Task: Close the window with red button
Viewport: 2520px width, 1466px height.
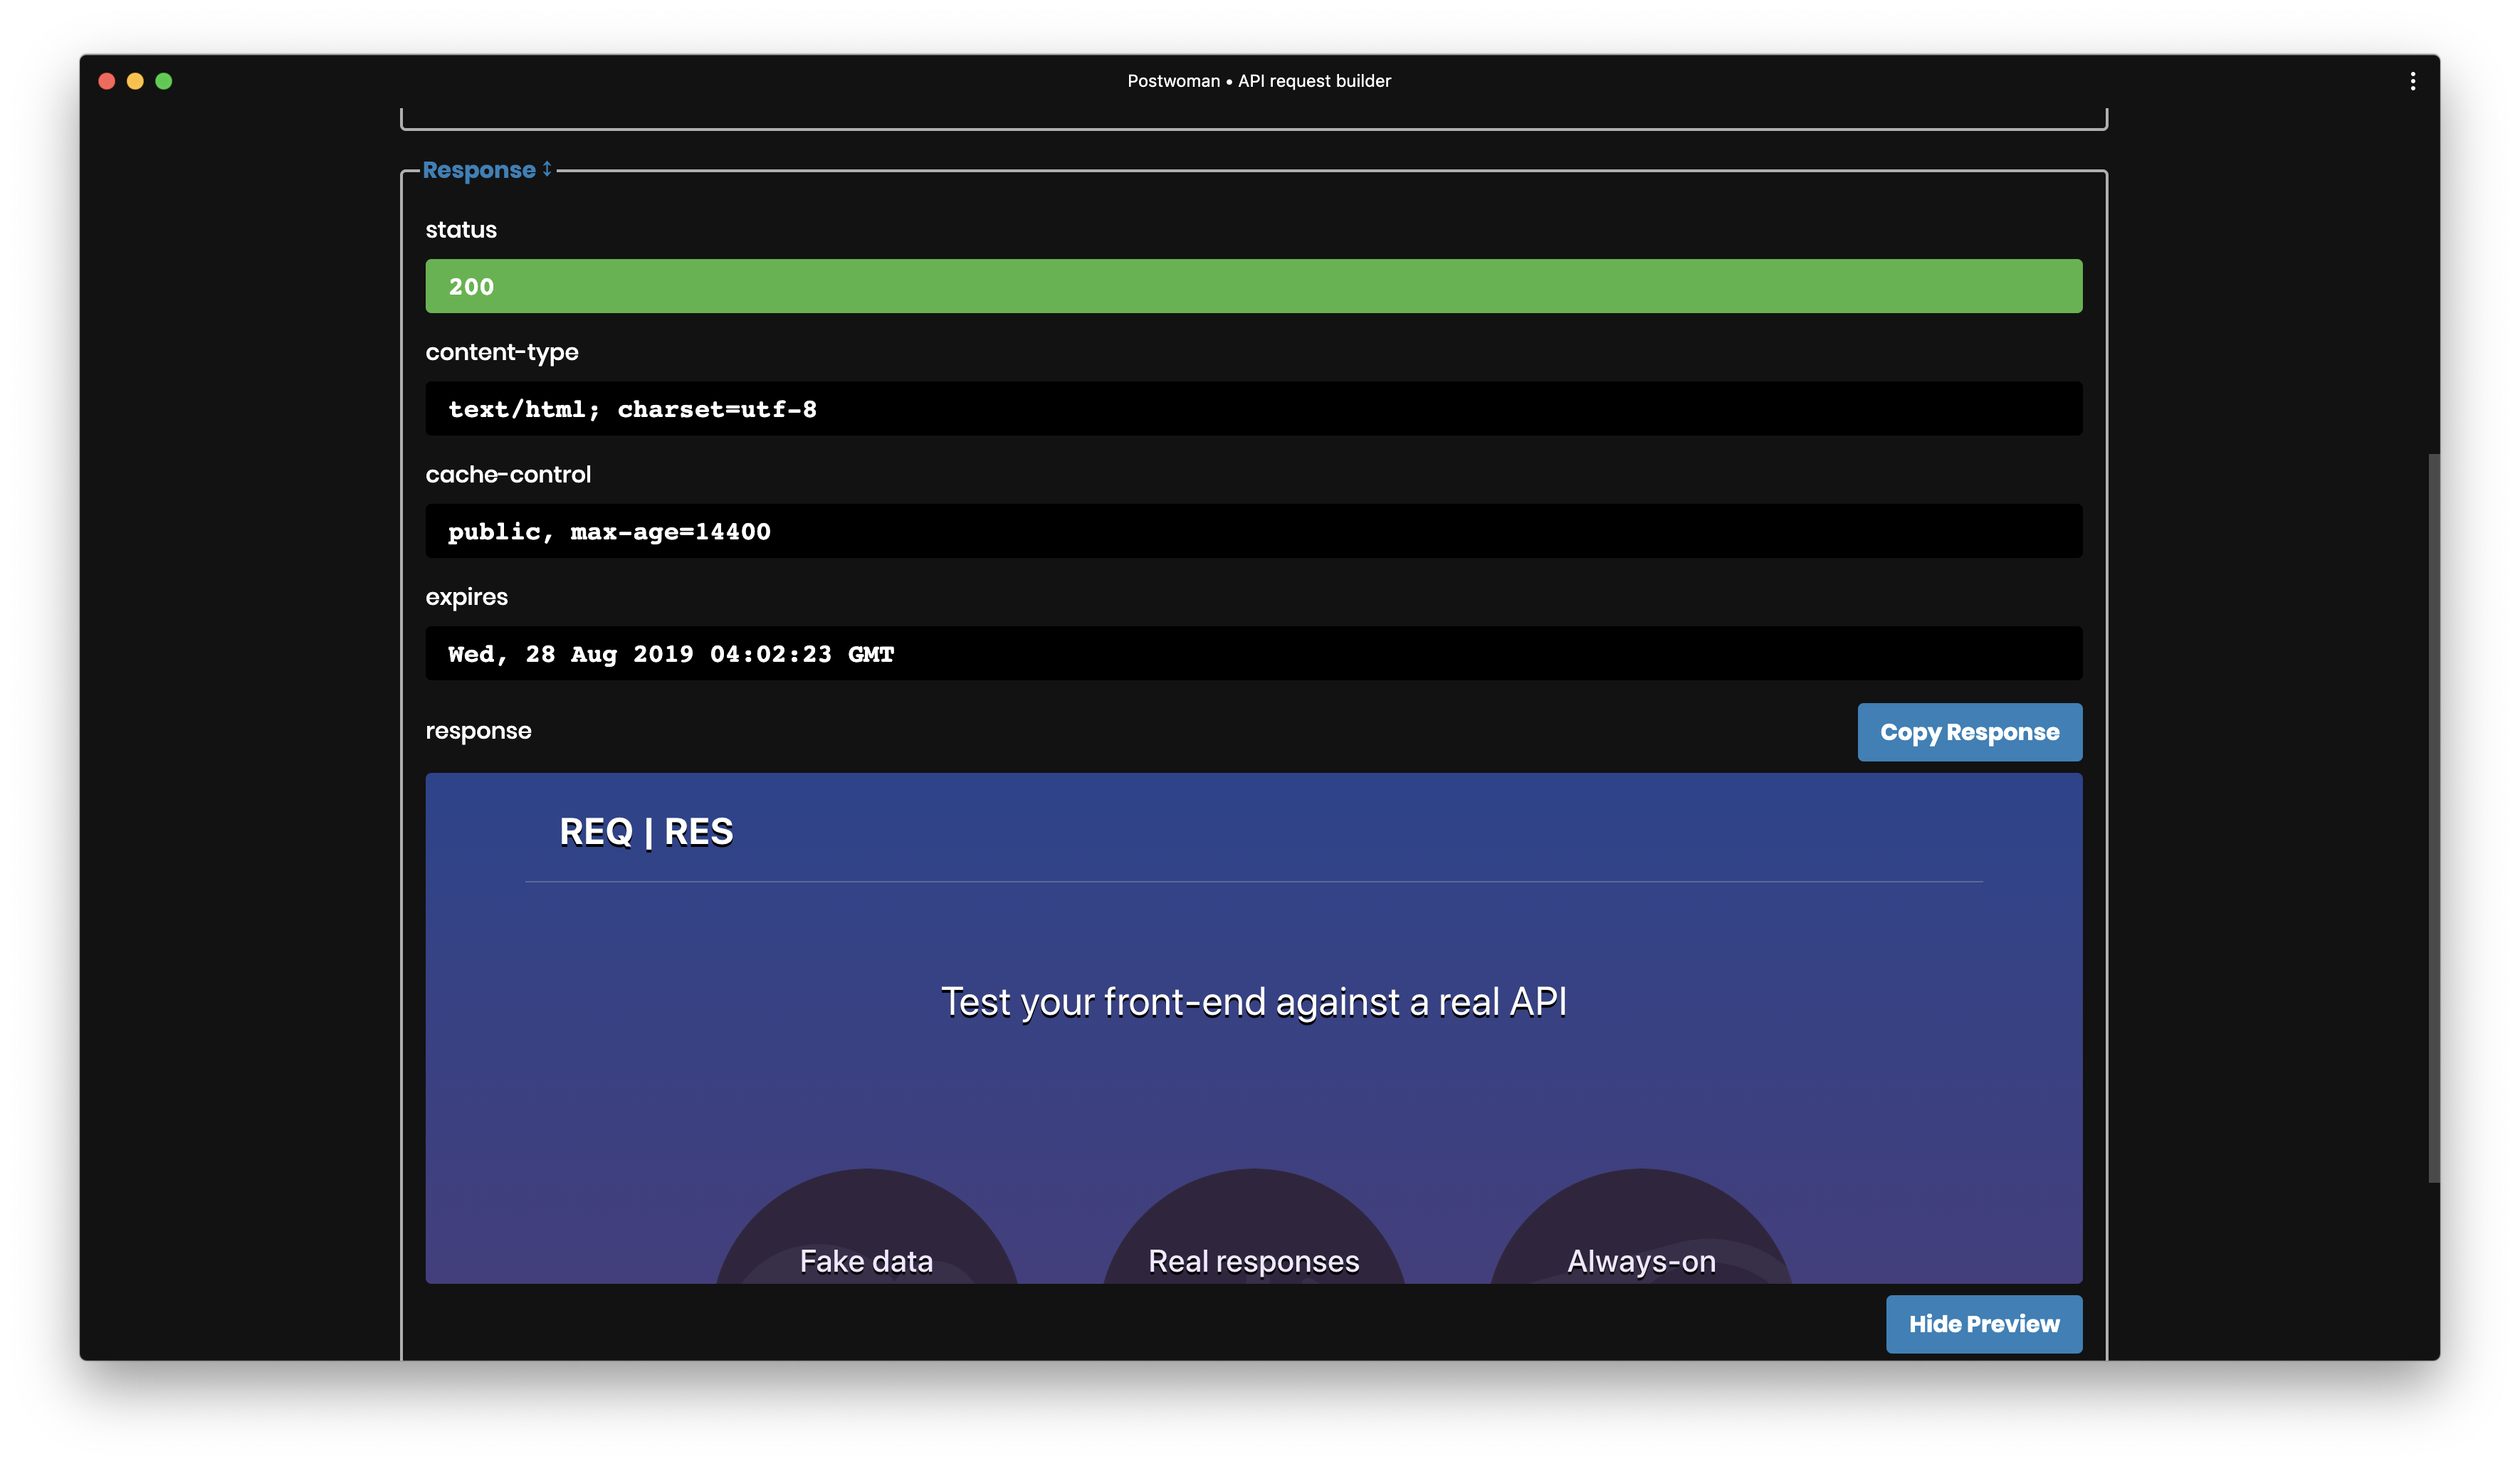Action: click(107, 81)
